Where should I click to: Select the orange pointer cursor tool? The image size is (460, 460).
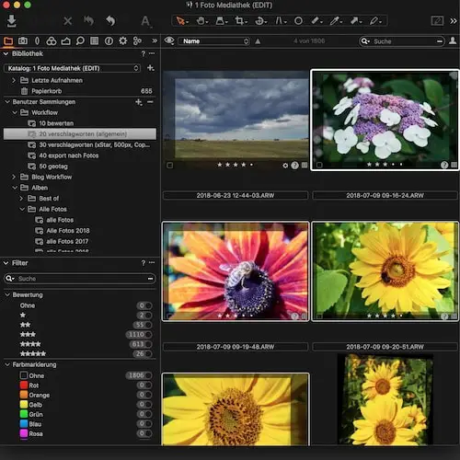[182, 21]
